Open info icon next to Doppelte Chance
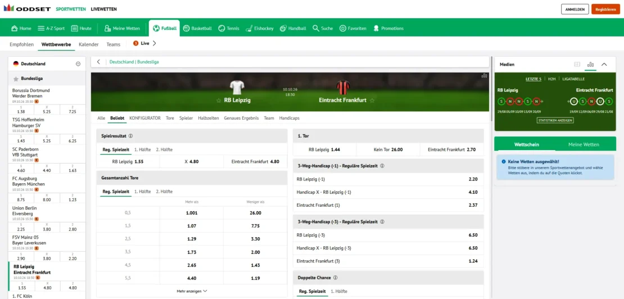This screenshot has width=624, height=299. tap(335, 278)
